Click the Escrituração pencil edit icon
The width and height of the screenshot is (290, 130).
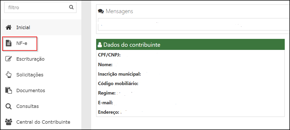9,59
